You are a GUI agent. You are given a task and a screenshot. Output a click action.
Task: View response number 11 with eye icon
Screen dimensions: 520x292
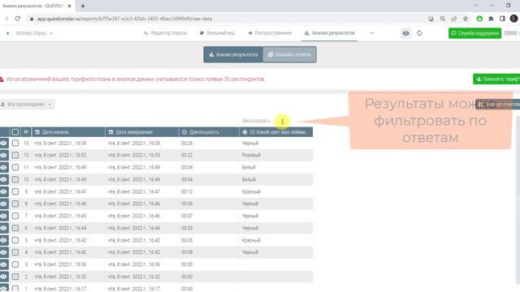click(3, 168)
